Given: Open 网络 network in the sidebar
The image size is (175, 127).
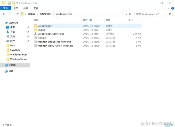Looking at the screenshot, I should tap(11, 71).
